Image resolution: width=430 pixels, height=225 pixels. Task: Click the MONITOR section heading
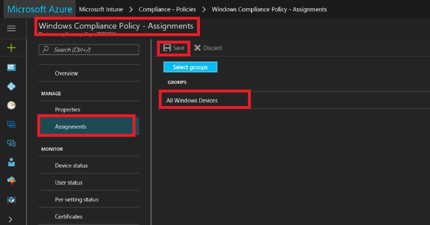pos(52,149)
